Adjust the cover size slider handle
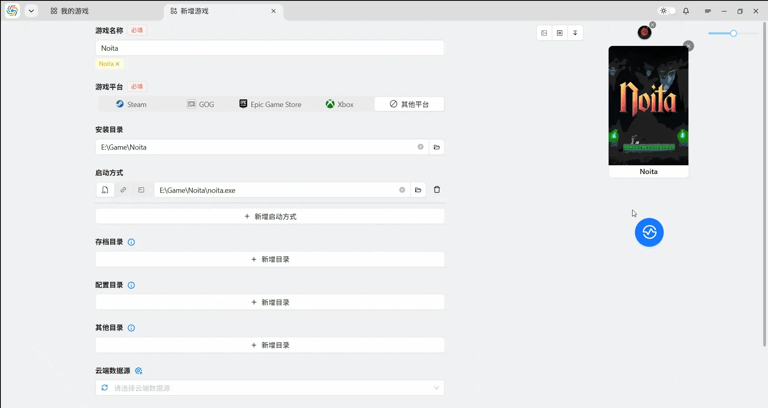 (734, 34)
